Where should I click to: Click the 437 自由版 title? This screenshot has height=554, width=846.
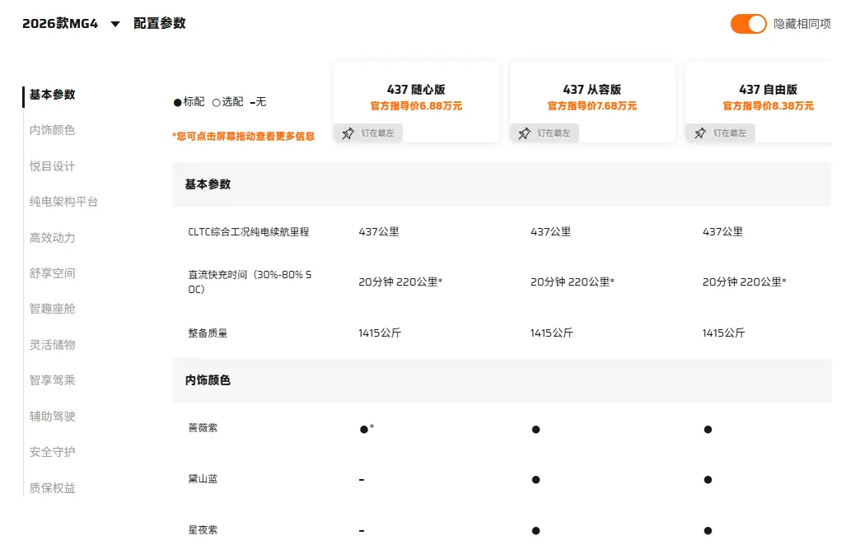769,90
